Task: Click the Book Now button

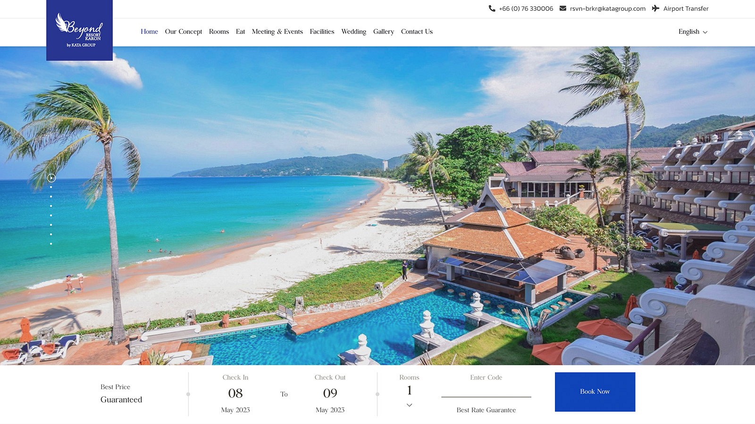Action: tap(595, 392)
